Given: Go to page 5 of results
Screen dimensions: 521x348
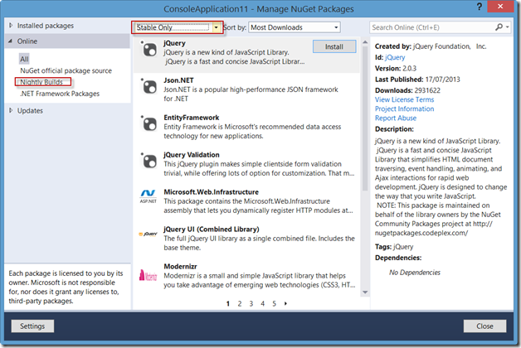Looking at the screenshot, I should point(274,303).
